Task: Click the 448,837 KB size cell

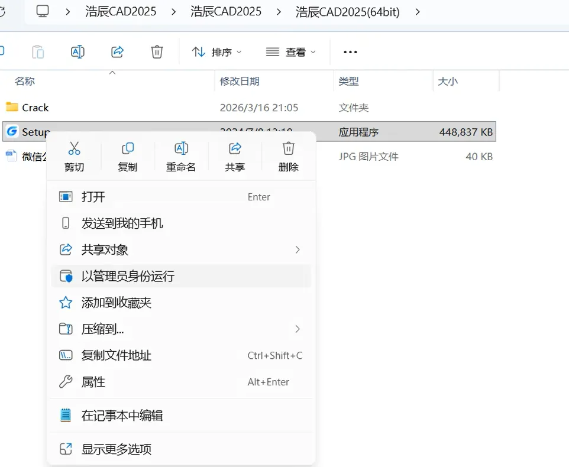Action: [x=466, y=132]
